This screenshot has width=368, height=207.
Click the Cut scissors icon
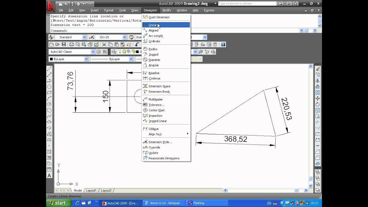104,44
